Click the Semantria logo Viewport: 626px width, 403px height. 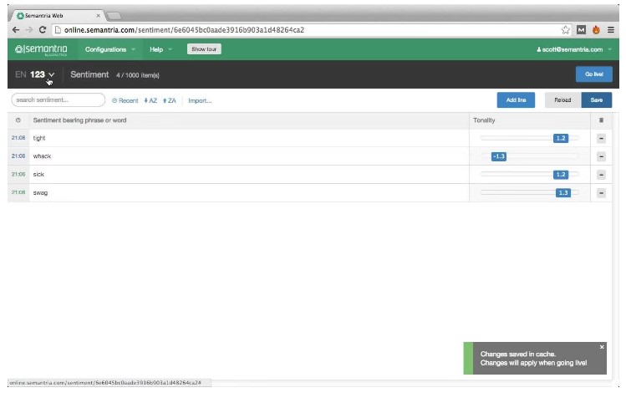coord(41,49)
